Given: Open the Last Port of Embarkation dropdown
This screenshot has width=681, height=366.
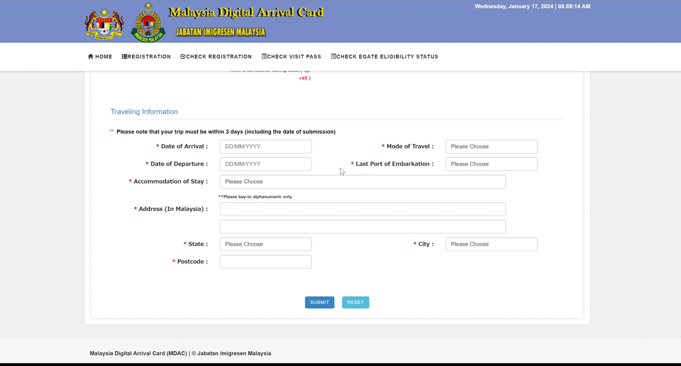Looking at the screenshot, I should point(491,164).
